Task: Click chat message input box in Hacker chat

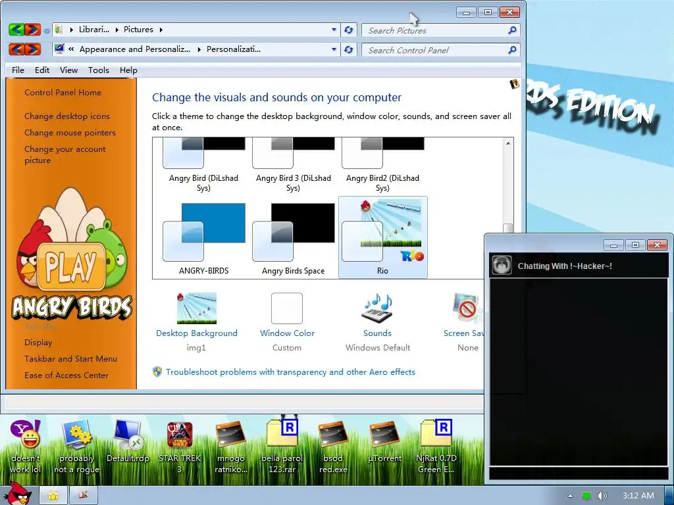Action: click(579, 473)
